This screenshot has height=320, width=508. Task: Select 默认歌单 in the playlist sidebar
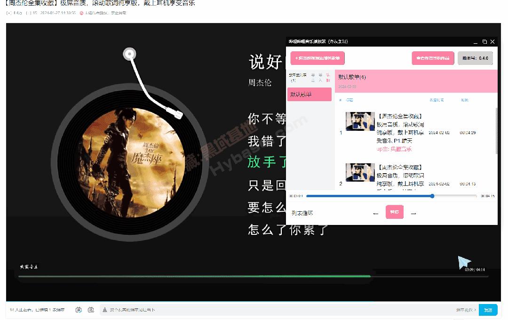[x=310, y=94]
